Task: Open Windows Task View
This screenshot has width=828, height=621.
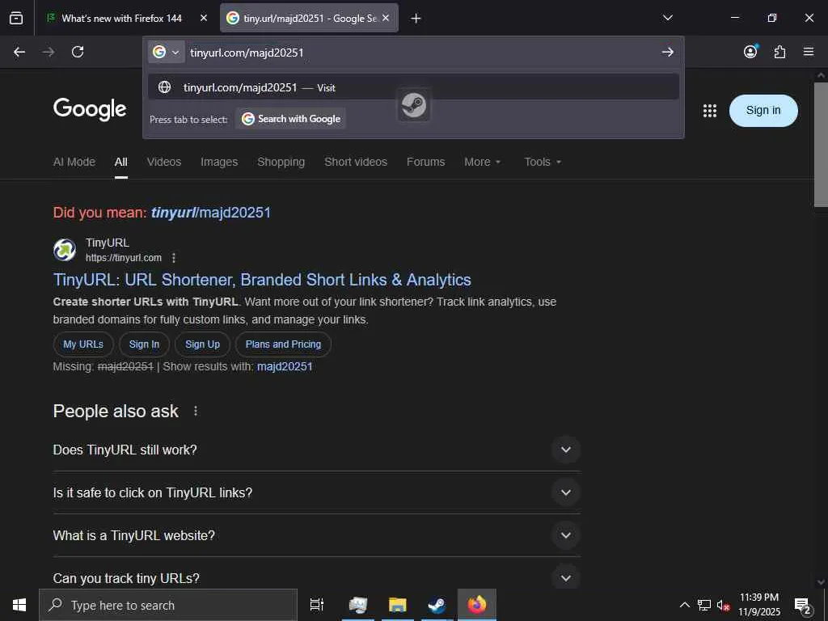Action: click(x=317, y=605)
